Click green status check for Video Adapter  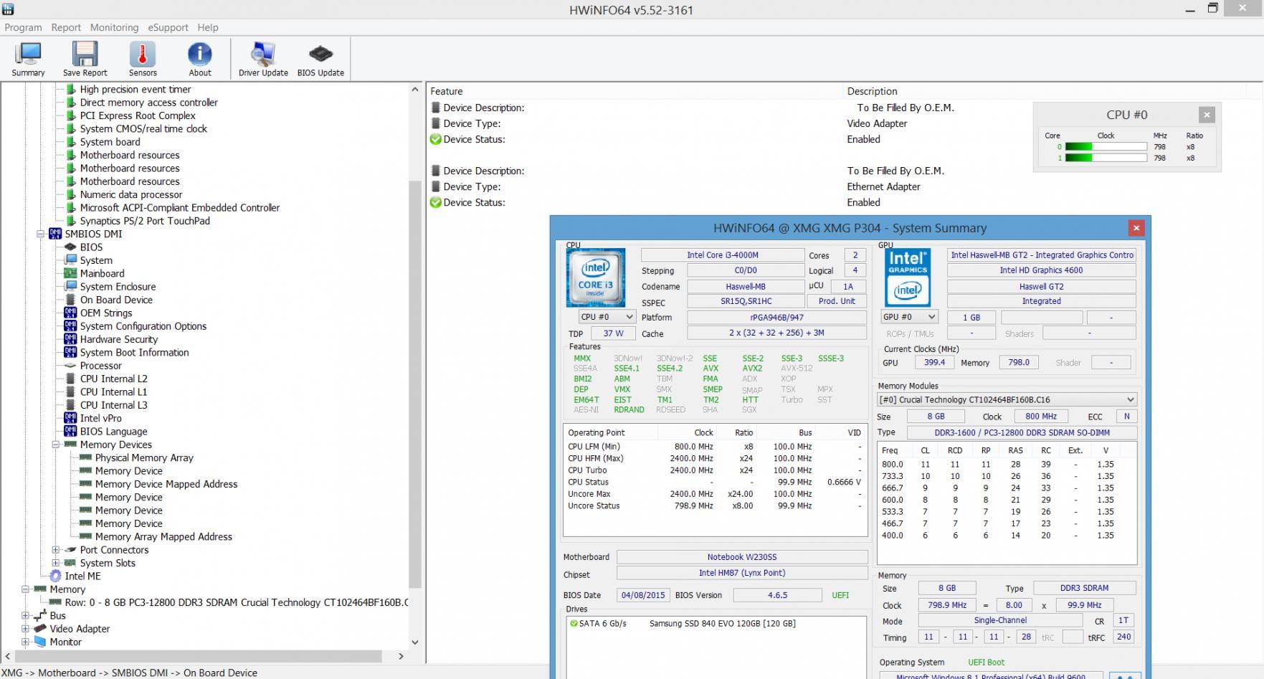click(x=435, y=139)
